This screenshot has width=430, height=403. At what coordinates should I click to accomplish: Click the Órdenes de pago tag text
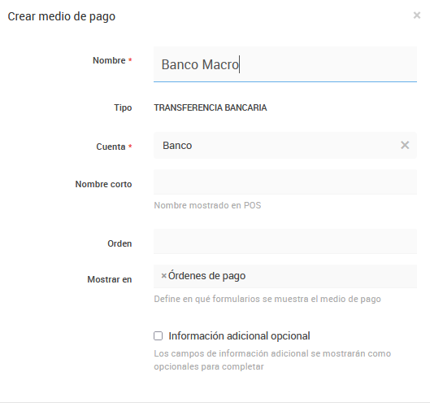206,276
